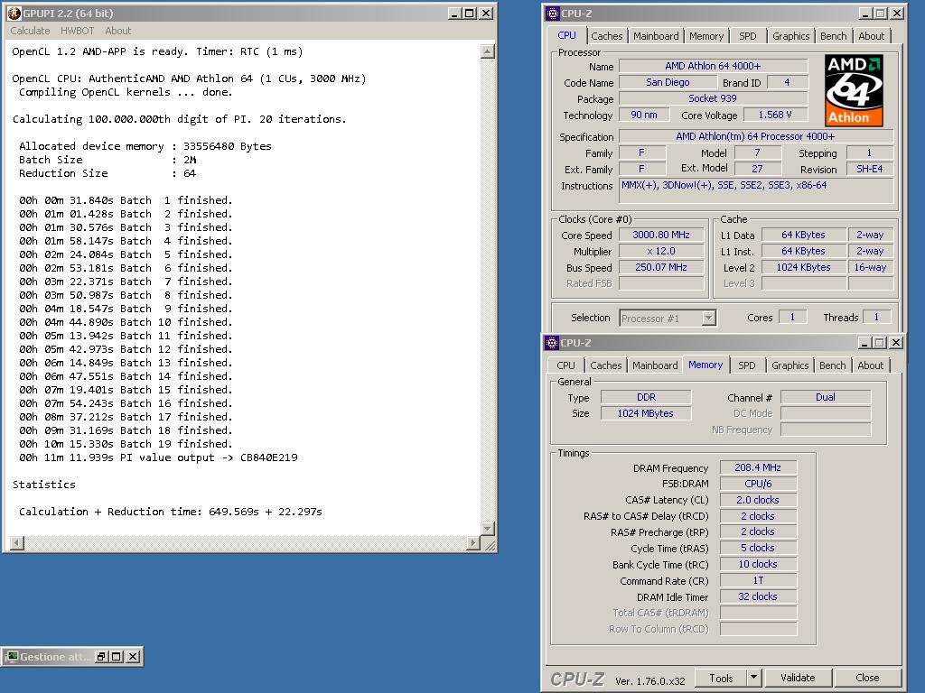The image size is (925, 693).
Task: Click the Close button in CPU-Z footer
Action: pyautogui.click(x=867, y=677)
